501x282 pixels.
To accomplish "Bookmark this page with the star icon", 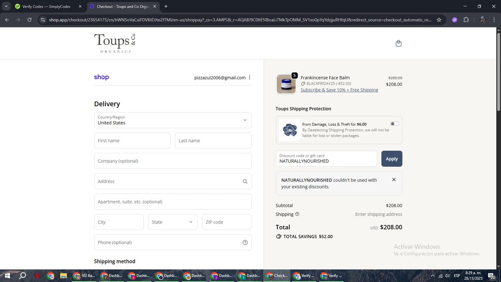I will coord(439,20).
